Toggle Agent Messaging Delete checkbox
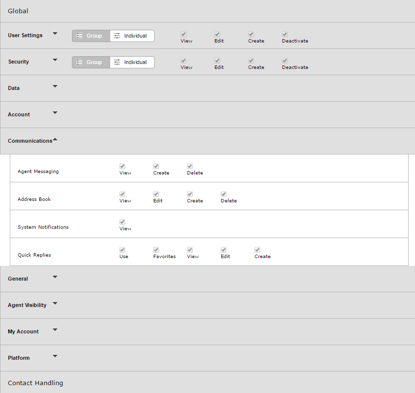Screen dimensions: 415x393 pos(190,166)
